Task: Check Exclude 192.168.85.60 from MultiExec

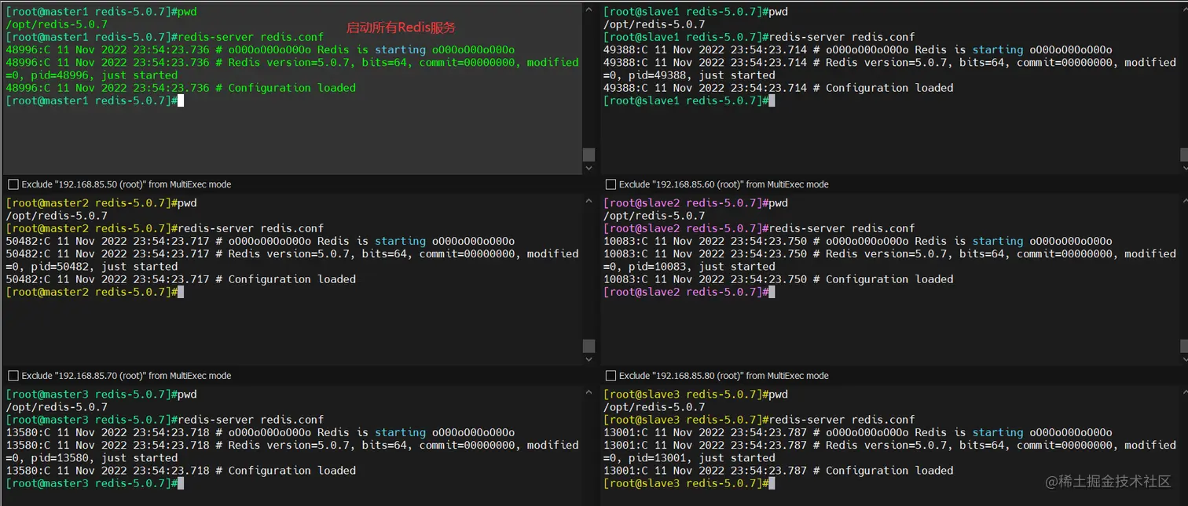Action: click(x=610, y=184)
